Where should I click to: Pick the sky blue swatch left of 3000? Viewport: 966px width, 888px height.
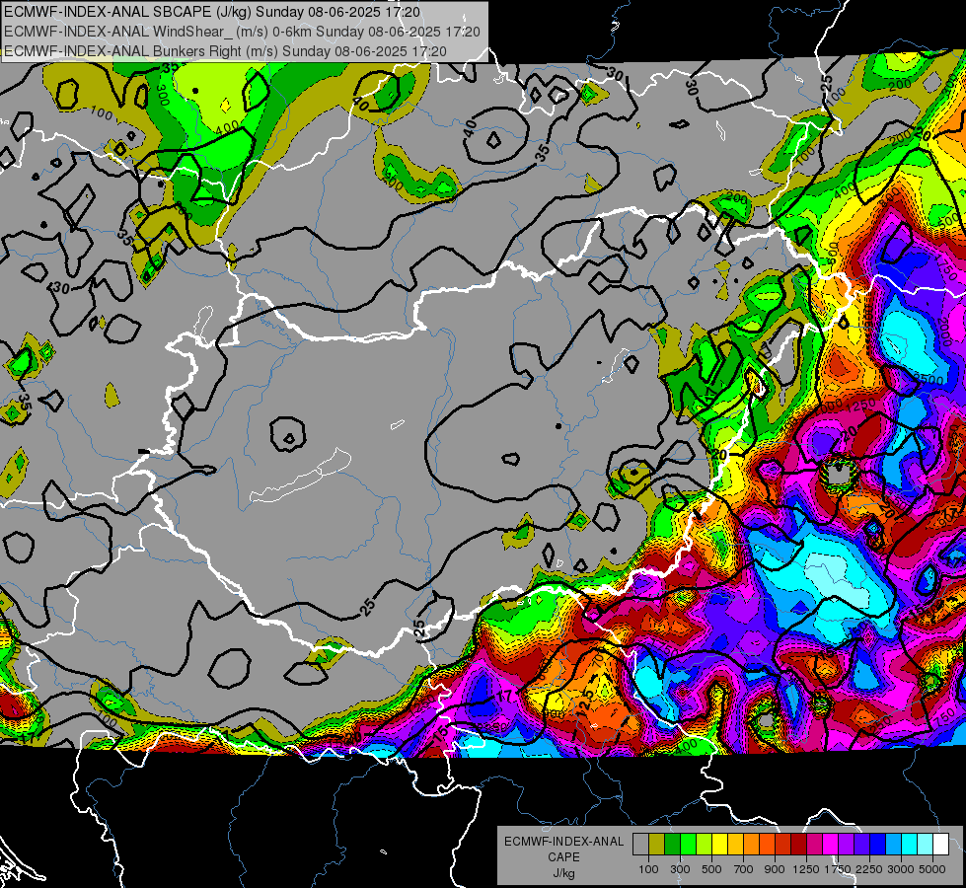click(x=893, y=845)
